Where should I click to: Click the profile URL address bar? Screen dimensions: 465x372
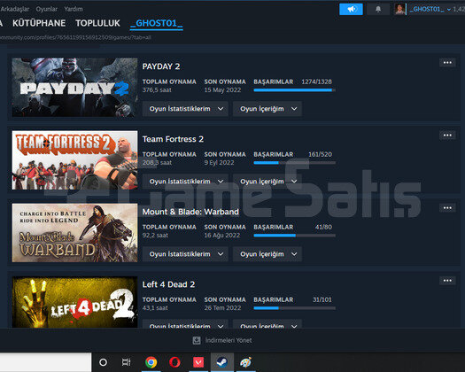click(75, 38)
